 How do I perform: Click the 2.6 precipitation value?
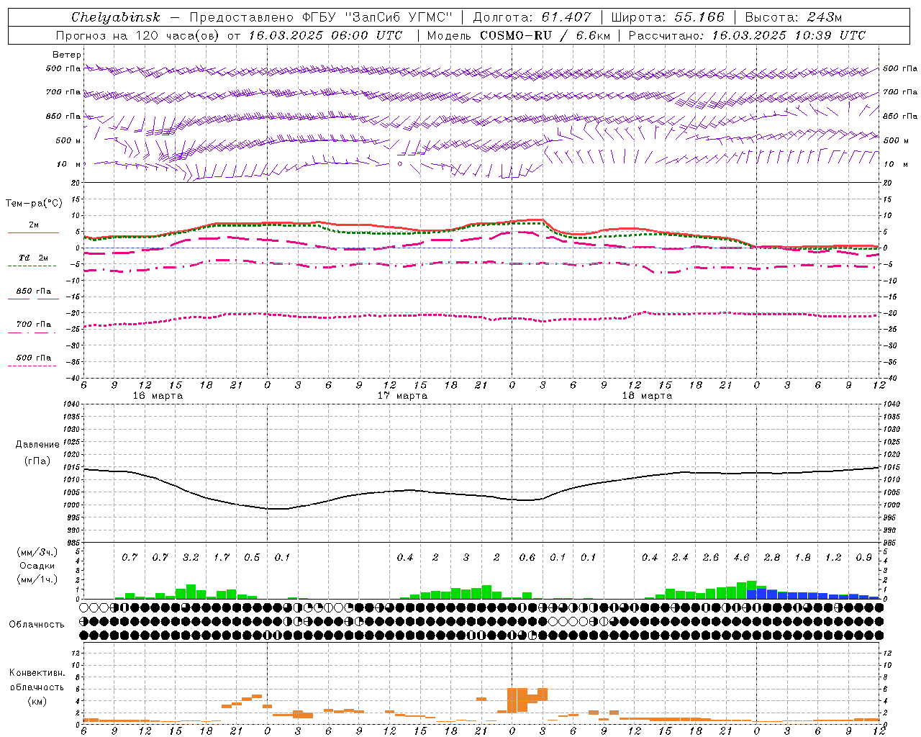click(x=711, y=558)
